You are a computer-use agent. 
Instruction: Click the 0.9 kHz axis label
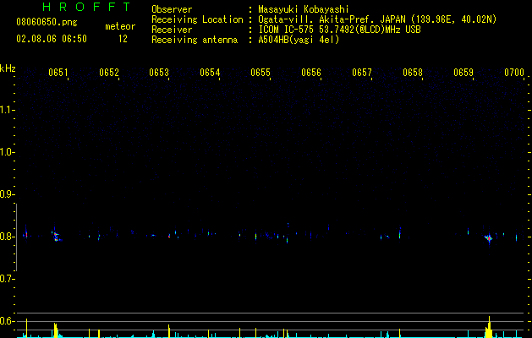[x=7, y=194]
